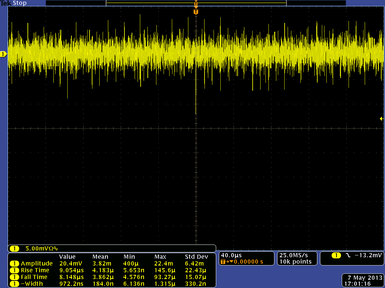
Task: Click the channel 1 badge beside Amplitude
Action: pyautogui.click(x=14, y=264)
